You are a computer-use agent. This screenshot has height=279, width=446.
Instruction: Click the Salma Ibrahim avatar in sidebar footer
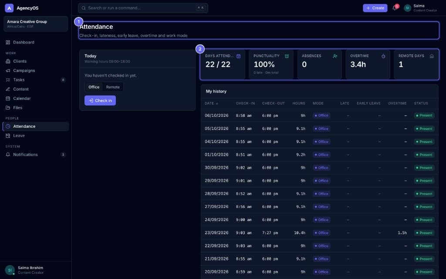[10, 270]
